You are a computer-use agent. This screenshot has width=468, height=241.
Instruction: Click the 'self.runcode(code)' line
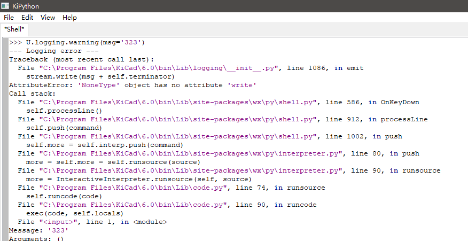64,196
